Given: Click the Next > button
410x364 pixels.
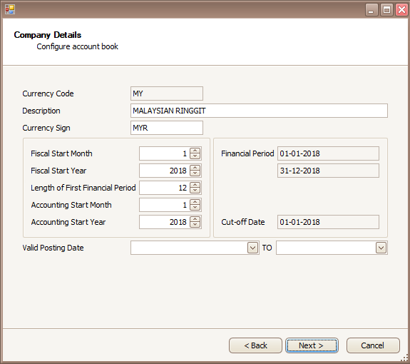Looking at the screenshot, I should [312, 345].
